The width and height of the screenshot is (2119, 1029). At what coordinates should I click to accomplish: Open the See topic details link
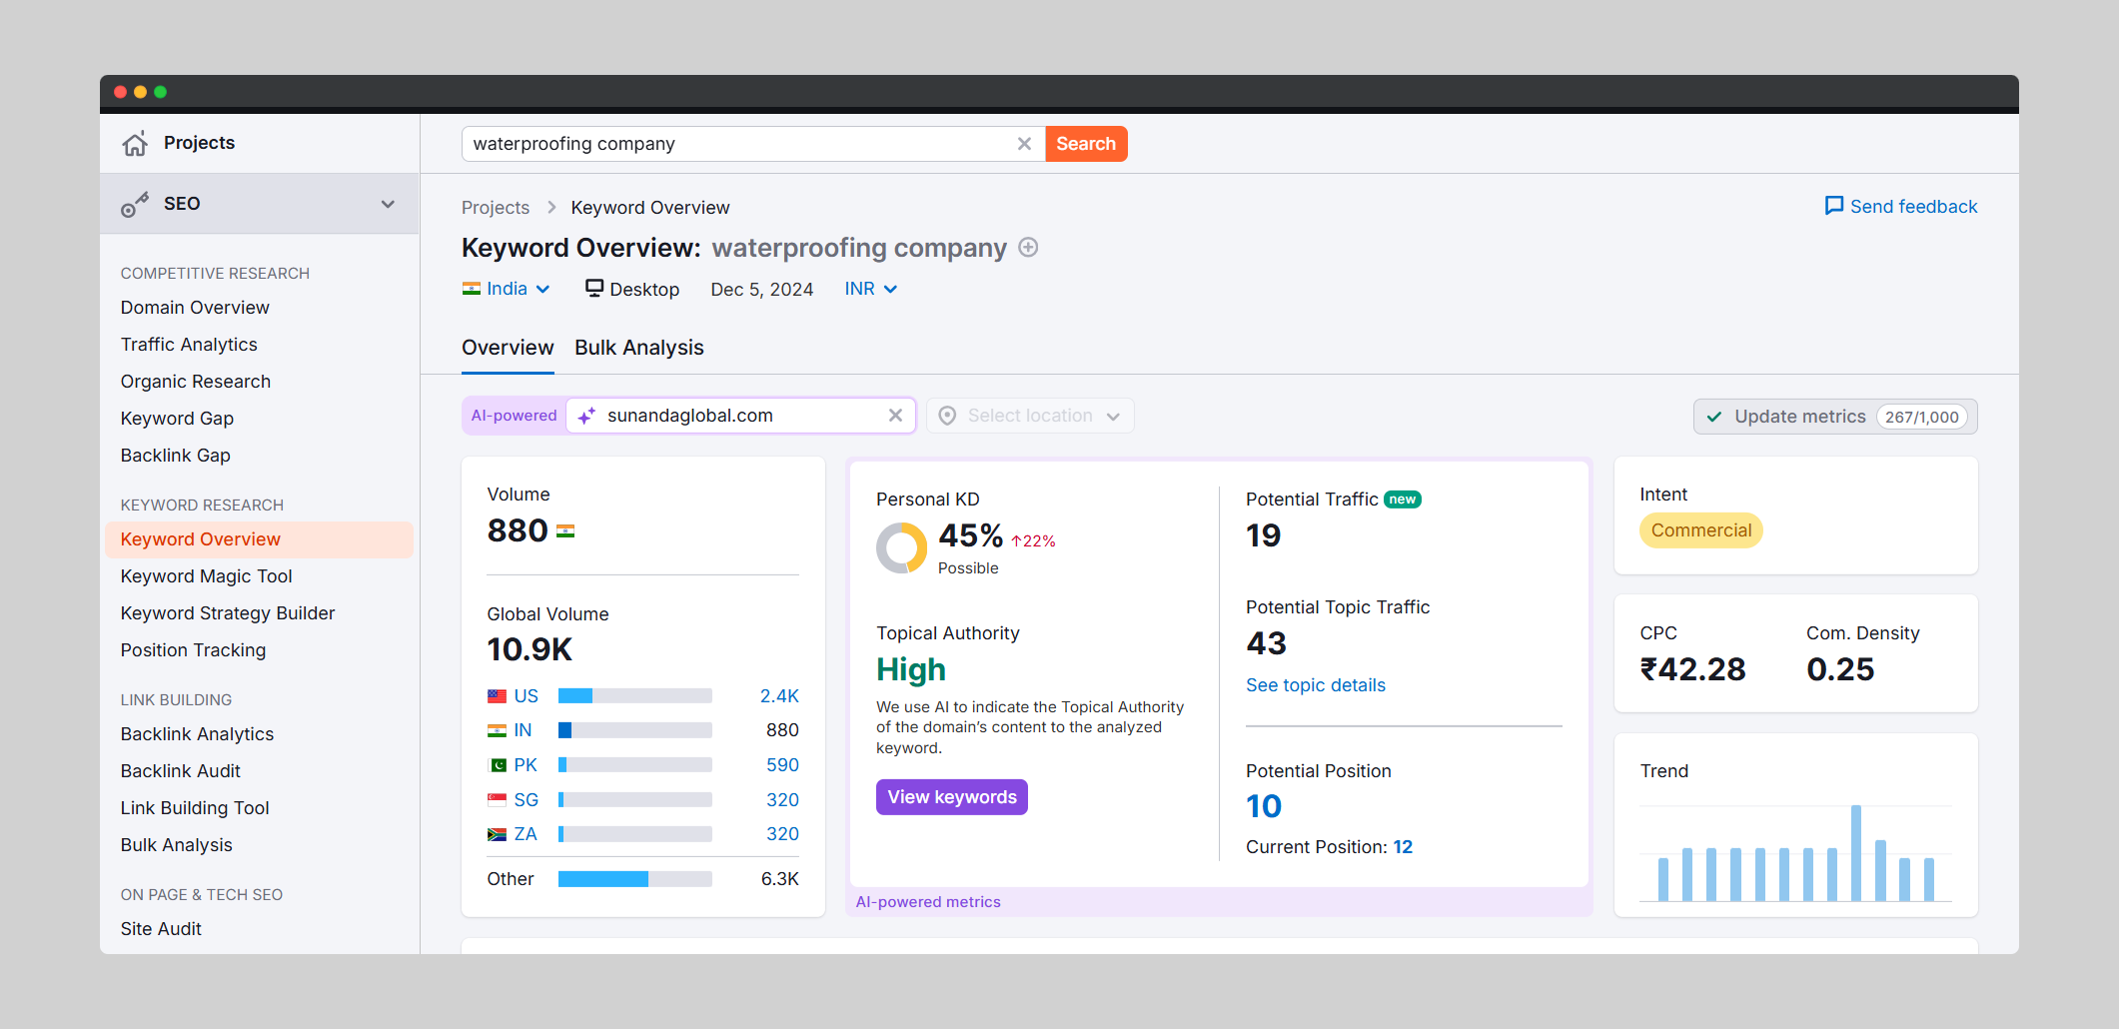click(1315, 685)
